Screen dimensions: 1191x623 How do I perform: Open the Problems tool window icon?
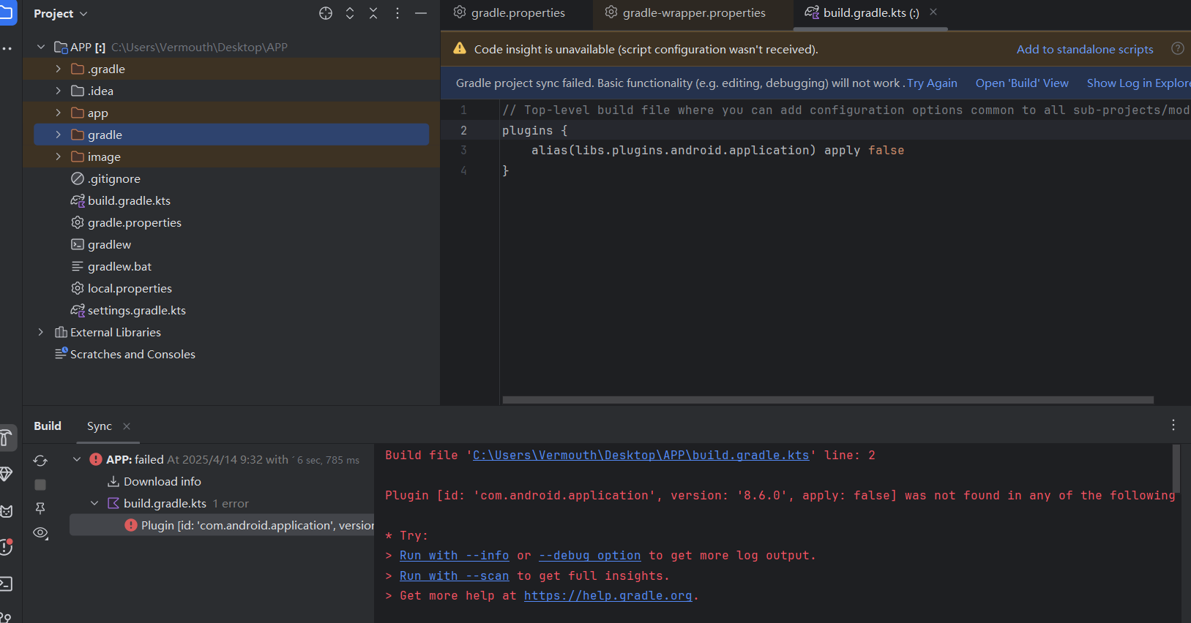tap(7, 547)
